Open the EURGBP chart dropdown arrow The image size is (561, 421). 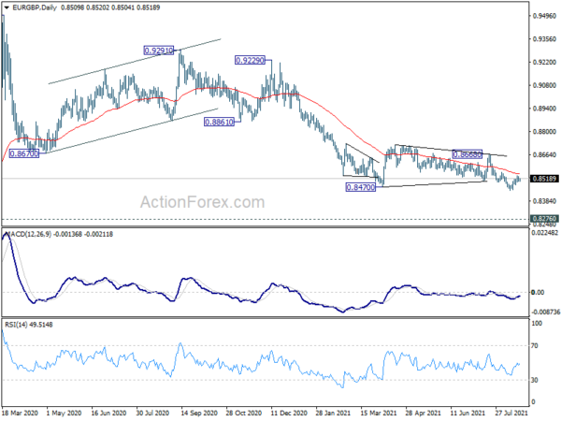click(x=7, y=7)
